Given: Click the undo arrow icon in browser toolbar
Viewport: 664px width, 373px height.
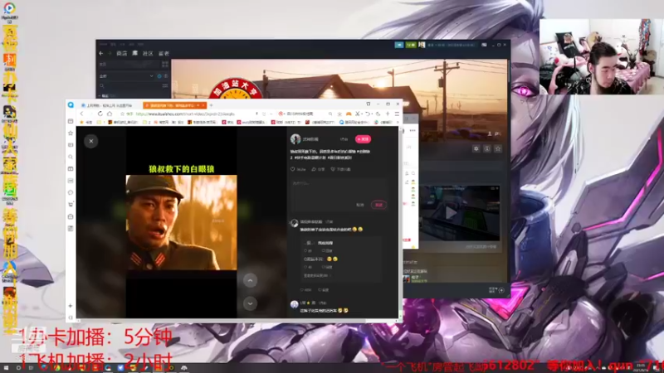Looking at the screenshot, I should tap(368, 114).
